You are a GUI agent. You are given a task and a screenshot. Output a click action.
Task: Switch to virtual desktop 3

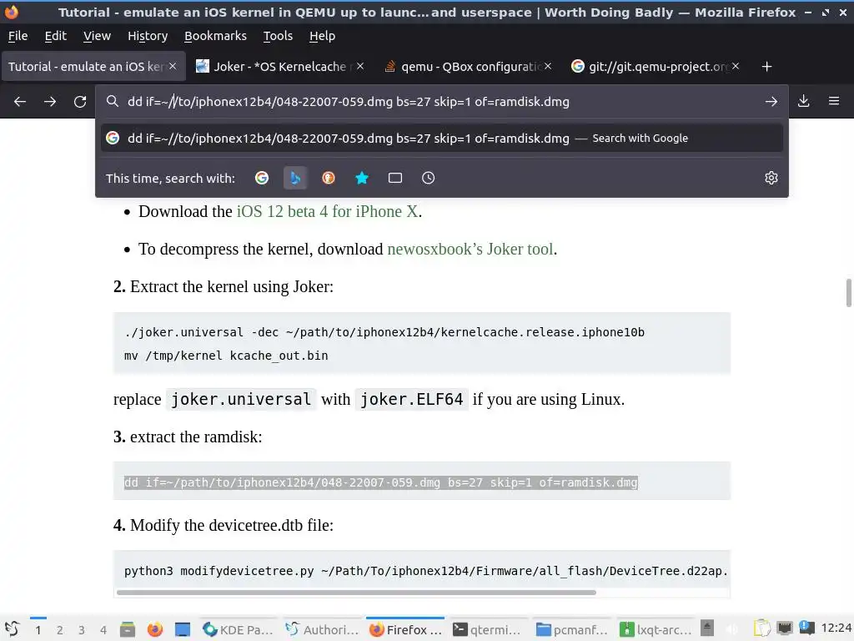click(x=82, y=630)
